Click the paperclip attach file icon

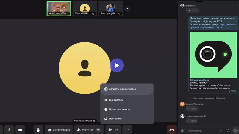183,130
